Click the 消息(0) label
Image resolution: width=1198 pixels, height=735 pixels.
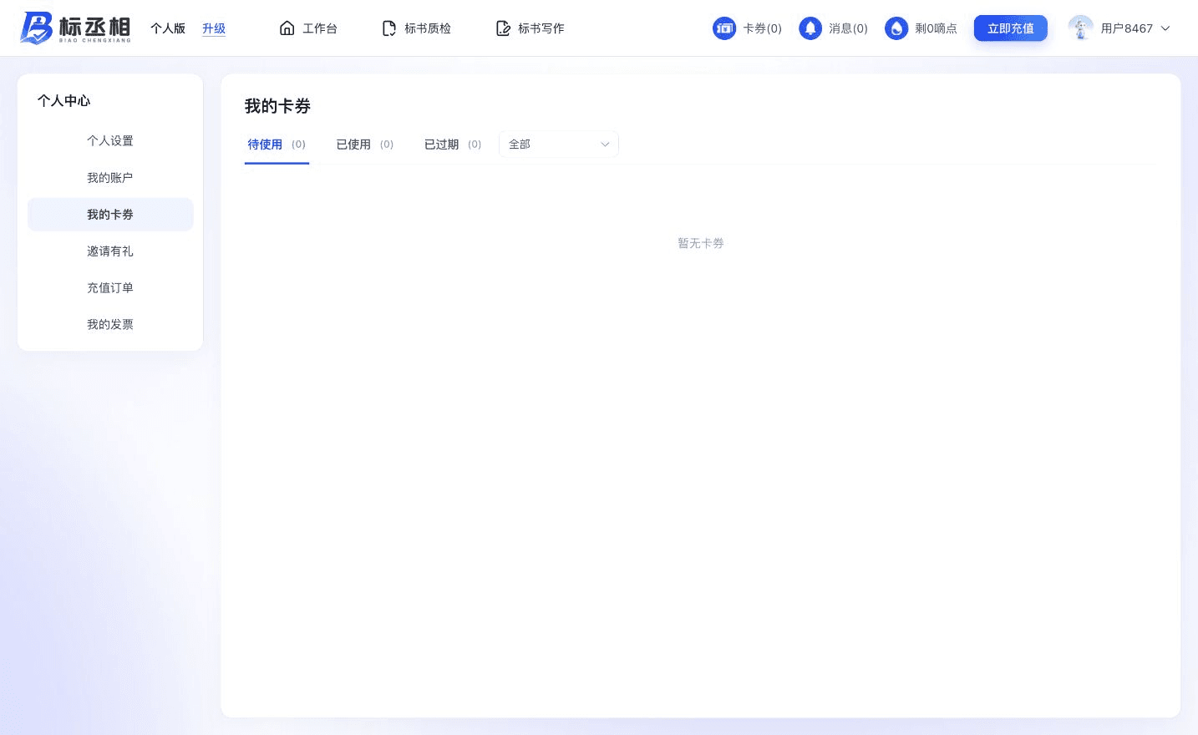848,28
